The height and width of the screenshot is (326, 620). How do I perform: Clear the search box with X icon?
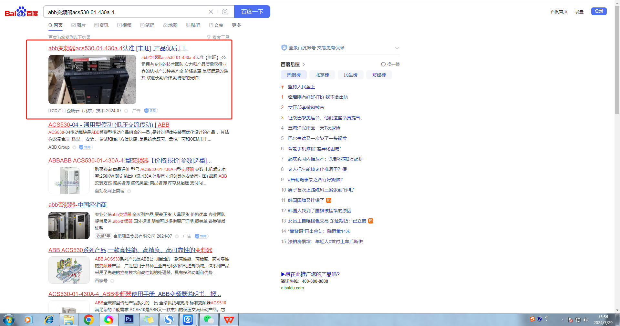coord(211,12)
